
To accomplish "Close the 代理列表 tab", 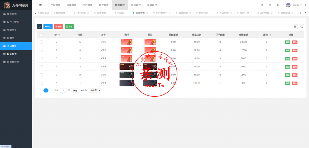I will click(210, 13).
